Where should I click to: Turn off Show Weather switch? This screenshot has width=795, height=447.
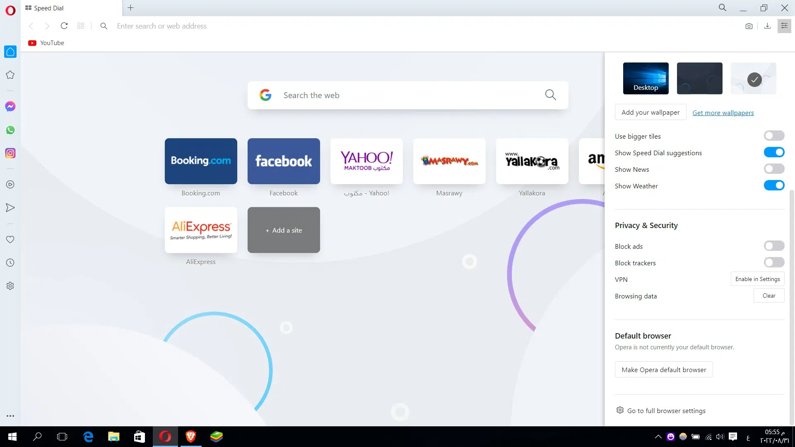coord(774,185)
